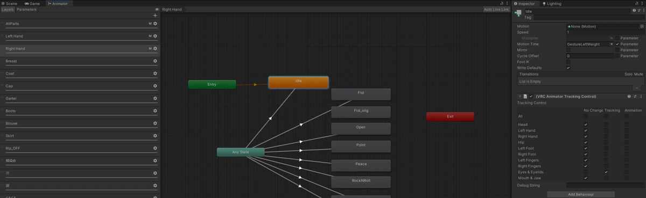
Task: Open settings gear for Garter layer
Action: (156, 99)
